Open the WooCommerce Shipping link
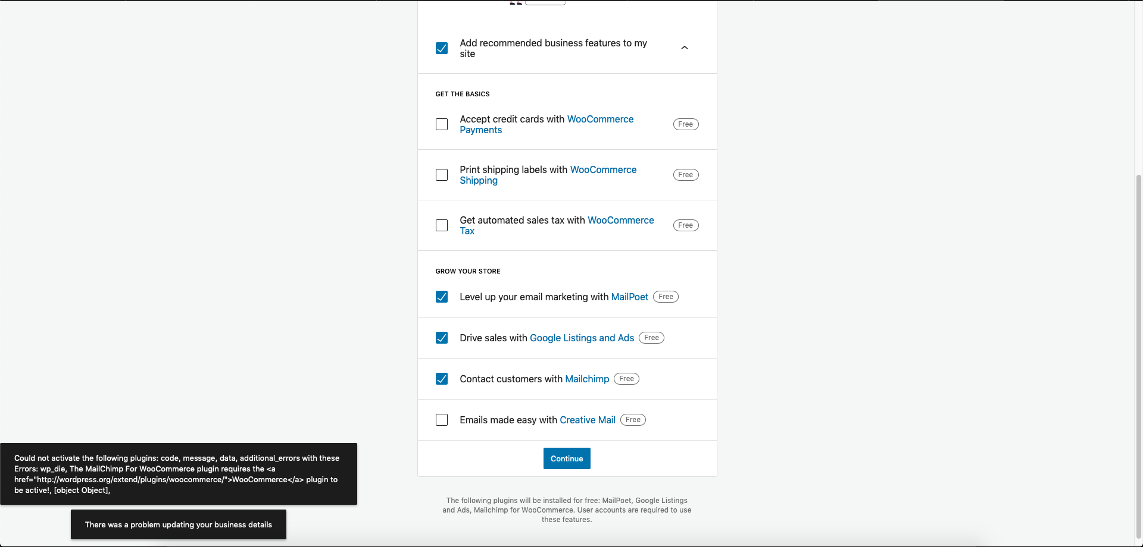This screenshot has width=1143, height=547. point(603,169)
